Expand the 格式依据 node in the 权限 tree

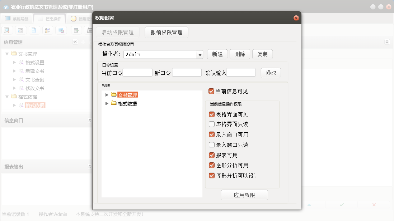pyautogui.click(x=107, y=103)
